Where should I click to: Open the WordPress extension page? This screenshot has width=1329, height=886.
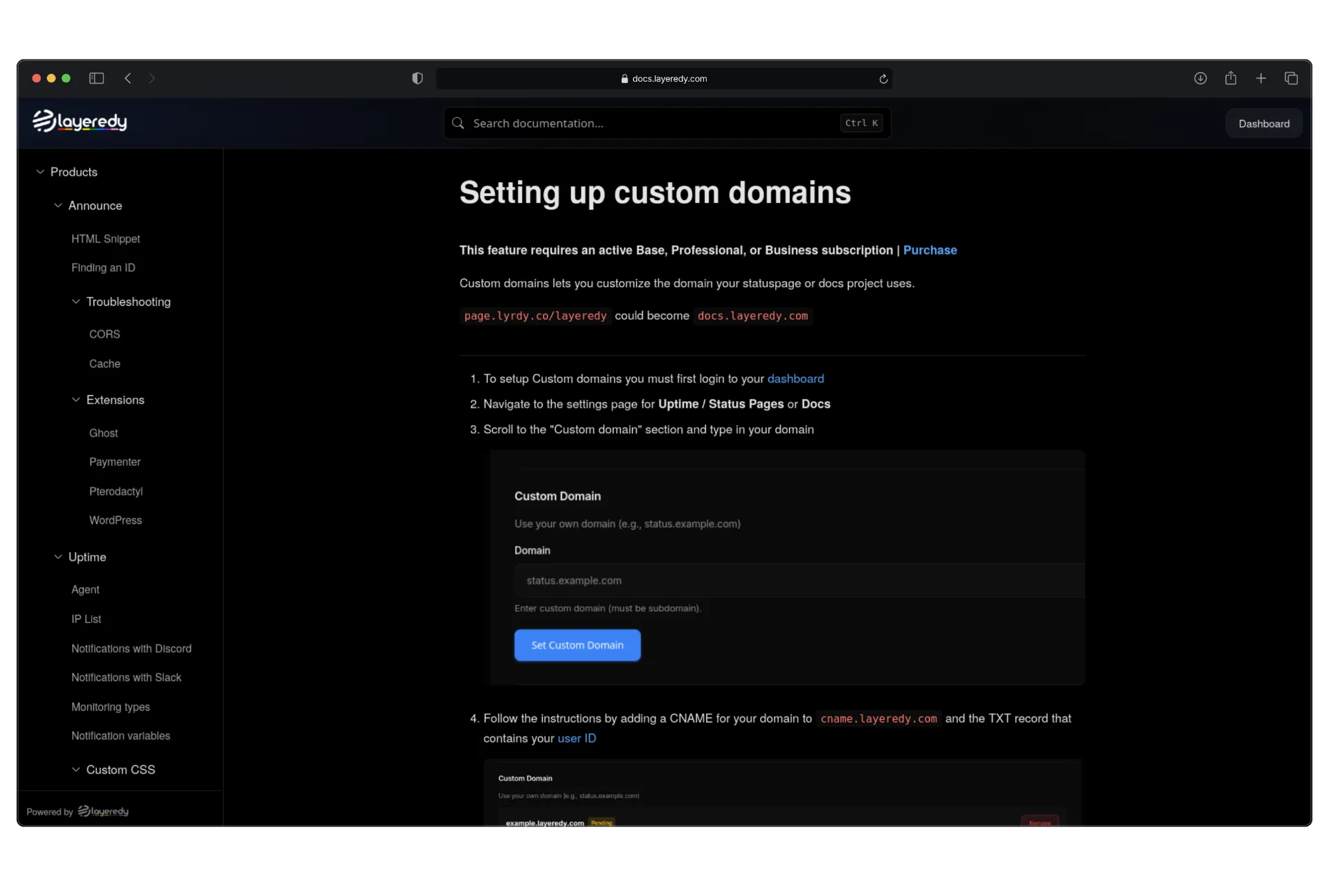pyautogui.click(x=116, y=521)
